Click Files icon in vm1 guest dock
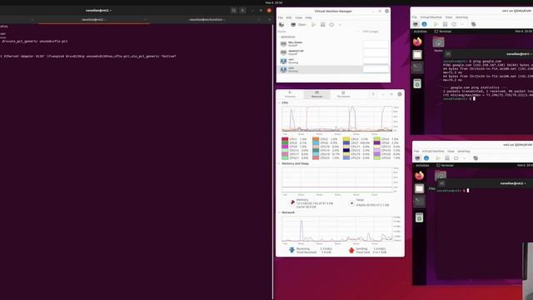The image size is (533, 300). (x=417, y=54)
